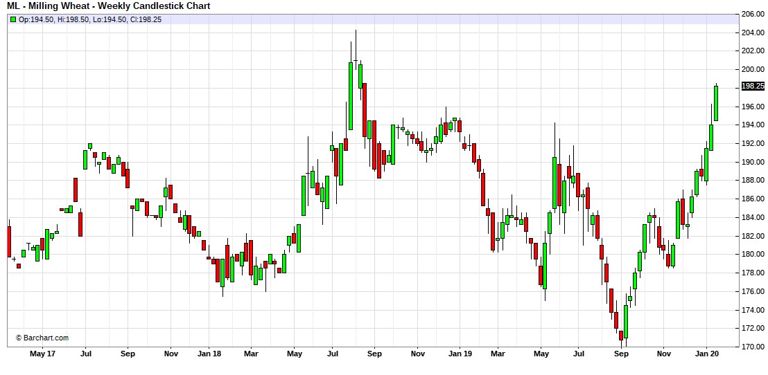
Task: Click the green legend square beside the OHLC readout
Action: coord(13,19)
